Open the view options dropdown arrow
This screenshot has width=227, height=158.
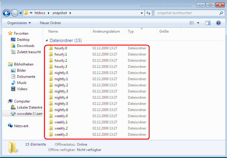coord(198,23)
